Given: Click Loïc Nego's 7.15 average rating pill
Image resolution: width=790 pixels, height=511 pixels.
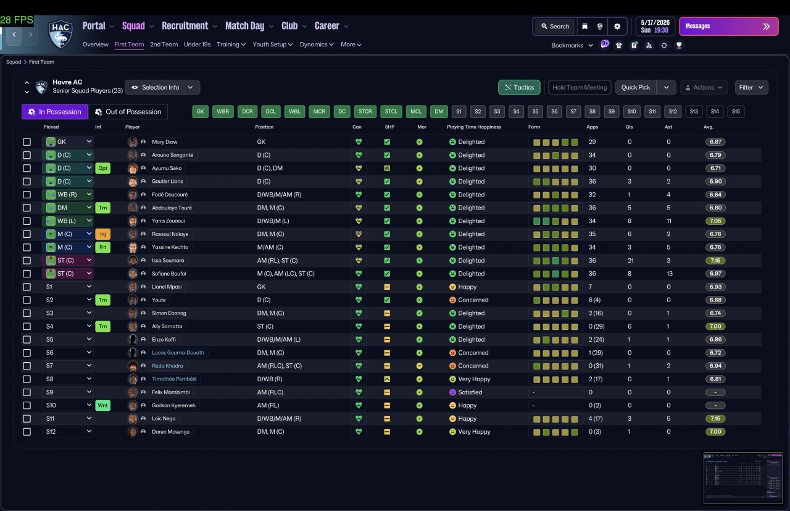Looking at the screenshot, I should 715,418.
